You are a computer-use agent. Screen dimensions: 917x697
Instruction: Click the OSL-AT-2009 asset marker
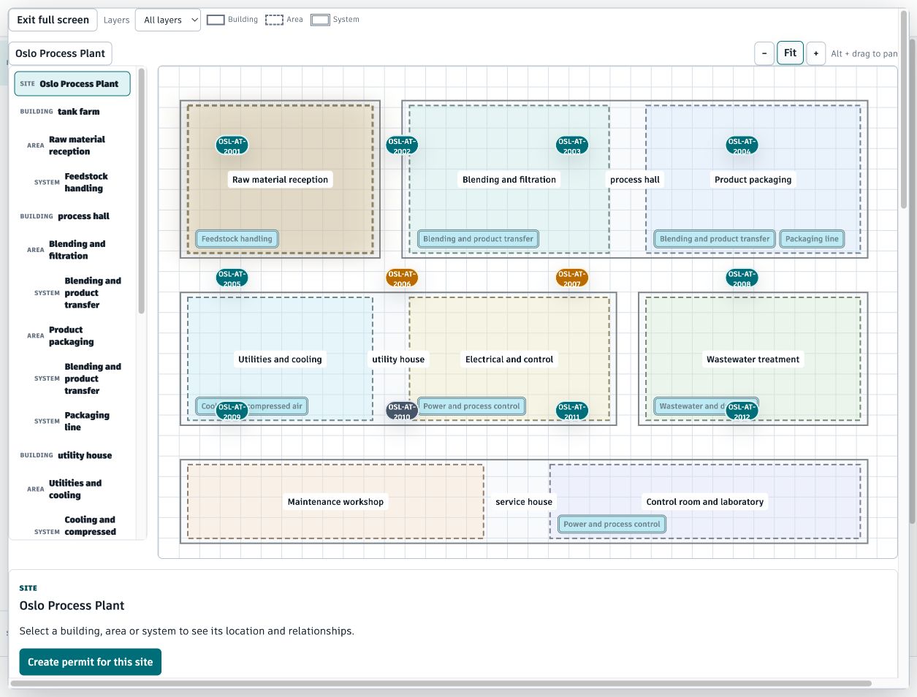tap(232, 411)
